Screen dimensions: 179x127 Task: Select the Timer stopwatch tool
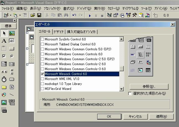[4, 79]
